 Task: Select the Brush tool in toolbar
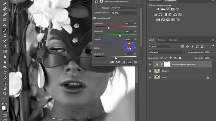5,30
